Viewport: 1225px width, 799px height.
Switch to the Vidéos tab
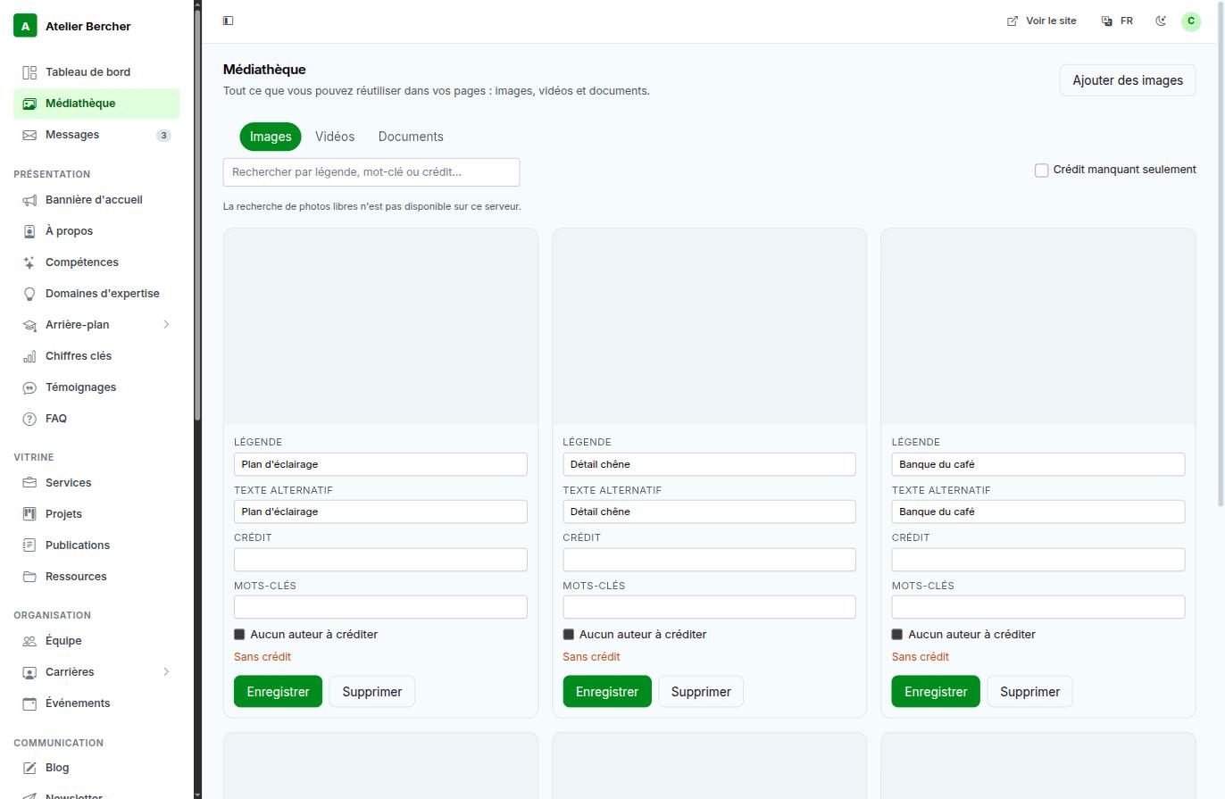pos(335,137)
